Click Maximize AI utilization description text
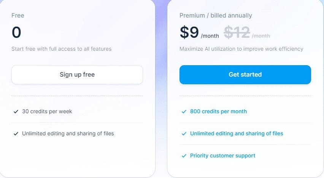324x178 pixels. [x=241, y=49]
